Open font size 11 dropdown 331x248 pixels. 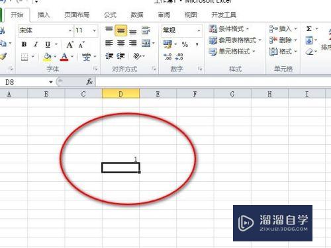pyautogui.click(x=95, y=30)
